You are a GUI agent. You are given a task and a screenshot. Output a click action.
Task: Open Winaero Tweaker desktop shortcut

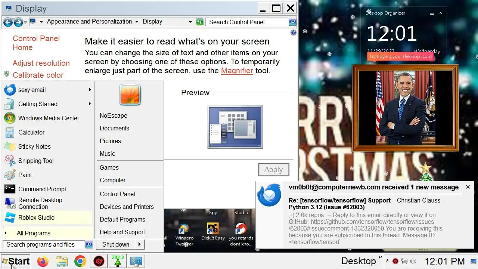click(184, 235)
